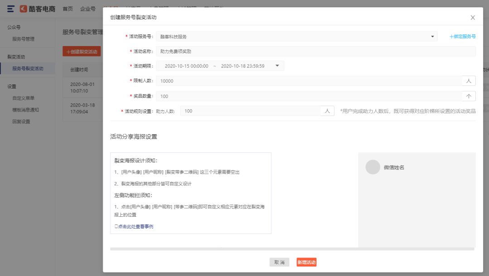The image size is (489, 276).
Task: Click the 裂变活动 sidebar section label
Action: click(16, 57)
